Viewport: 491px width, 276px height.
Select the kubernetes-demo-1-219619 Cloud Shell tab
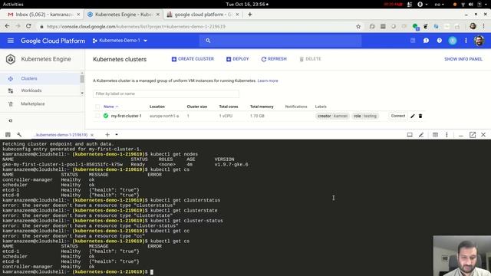[x=61, y=135]
